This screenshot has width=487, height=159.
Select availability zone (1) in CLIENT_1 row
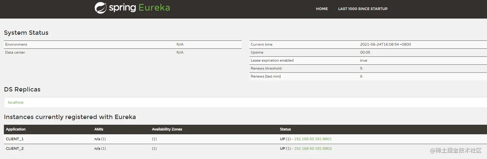154,139
